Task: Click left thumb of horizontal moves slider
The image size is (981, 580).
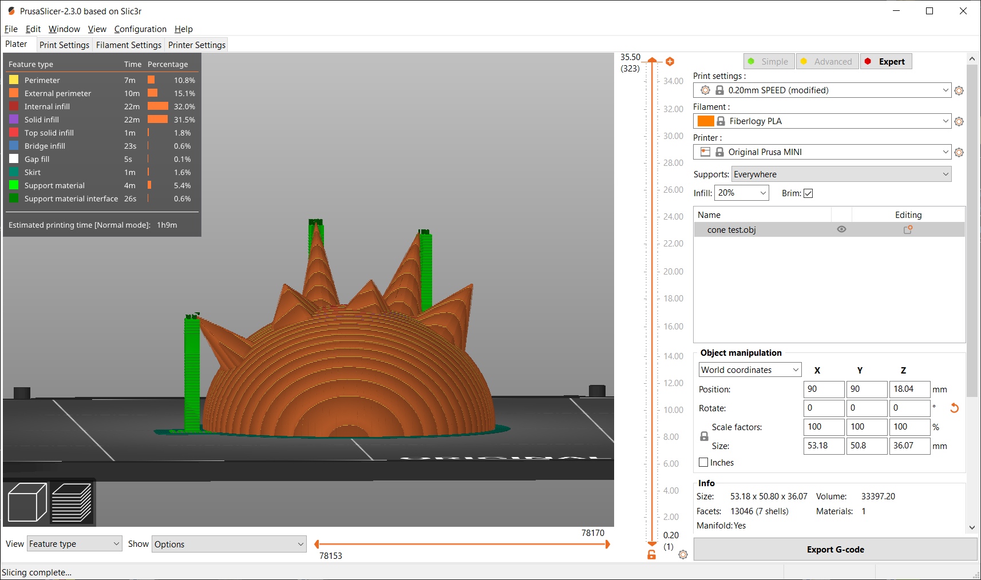Action: point(317,545)
